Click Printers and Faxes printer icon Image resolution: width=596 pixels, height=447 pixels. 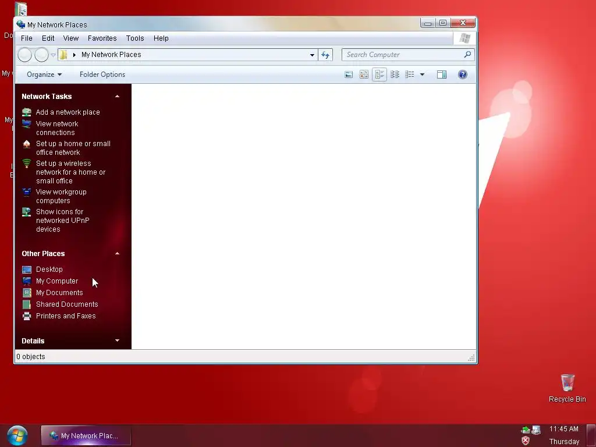27,316
